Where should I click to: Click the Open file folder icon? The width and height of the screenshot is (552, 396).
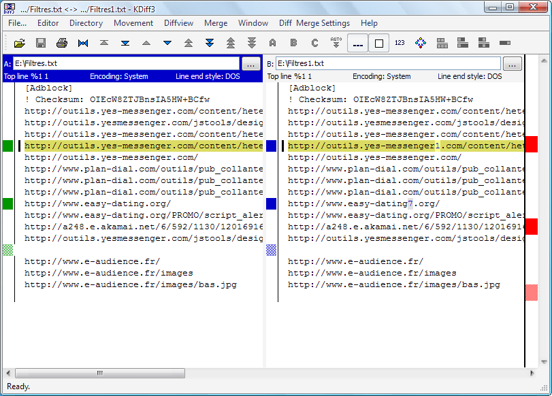pyautogui.click(x=20, y=43)
